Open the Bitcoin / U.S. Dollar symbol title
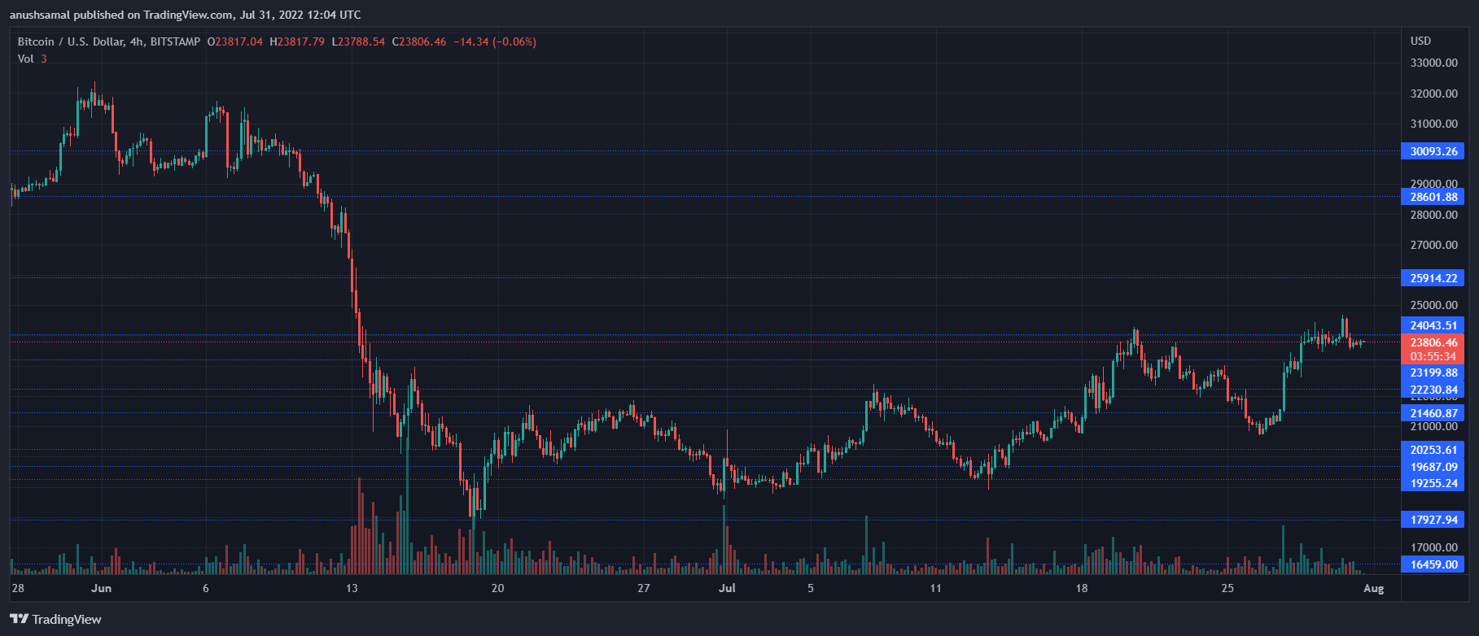The height and width of the screenshot is (636, 1479). click(109, 41)
